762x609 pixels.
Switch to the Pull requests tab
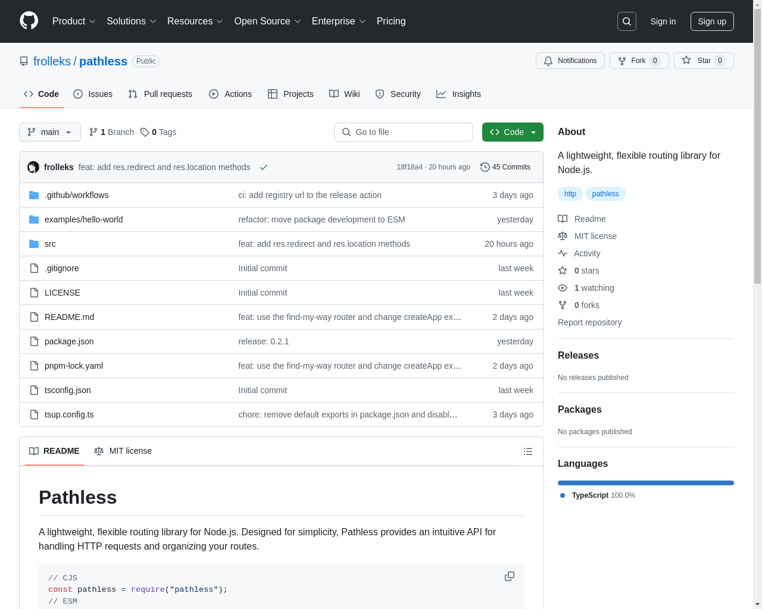160,94
